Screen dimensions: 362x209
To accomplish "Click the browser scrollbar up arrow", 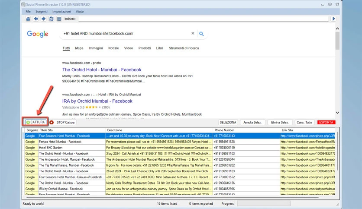I will coord(337,28).
